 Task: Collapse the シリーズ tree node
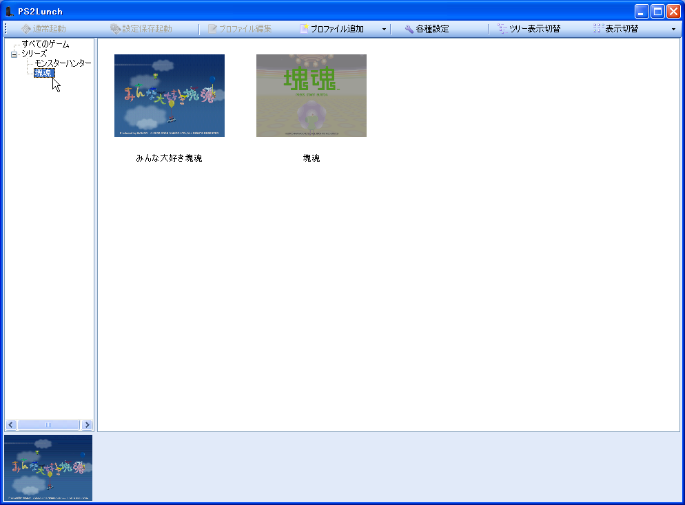tap(14, 54)
